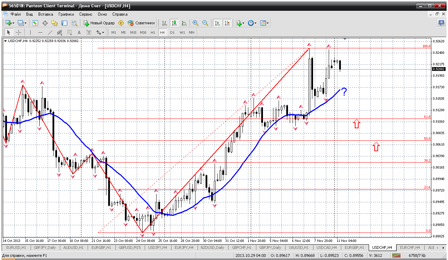The height and width of the screenshot is (260, 448).
Task: Zoom out of the chart
Action: click(205, 23)
